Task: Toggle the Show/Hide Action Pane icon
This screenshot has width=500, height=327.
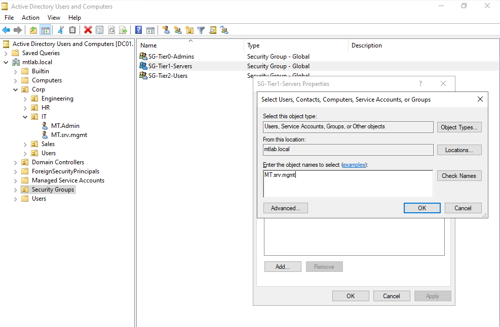Action: (x=150, y=30)
